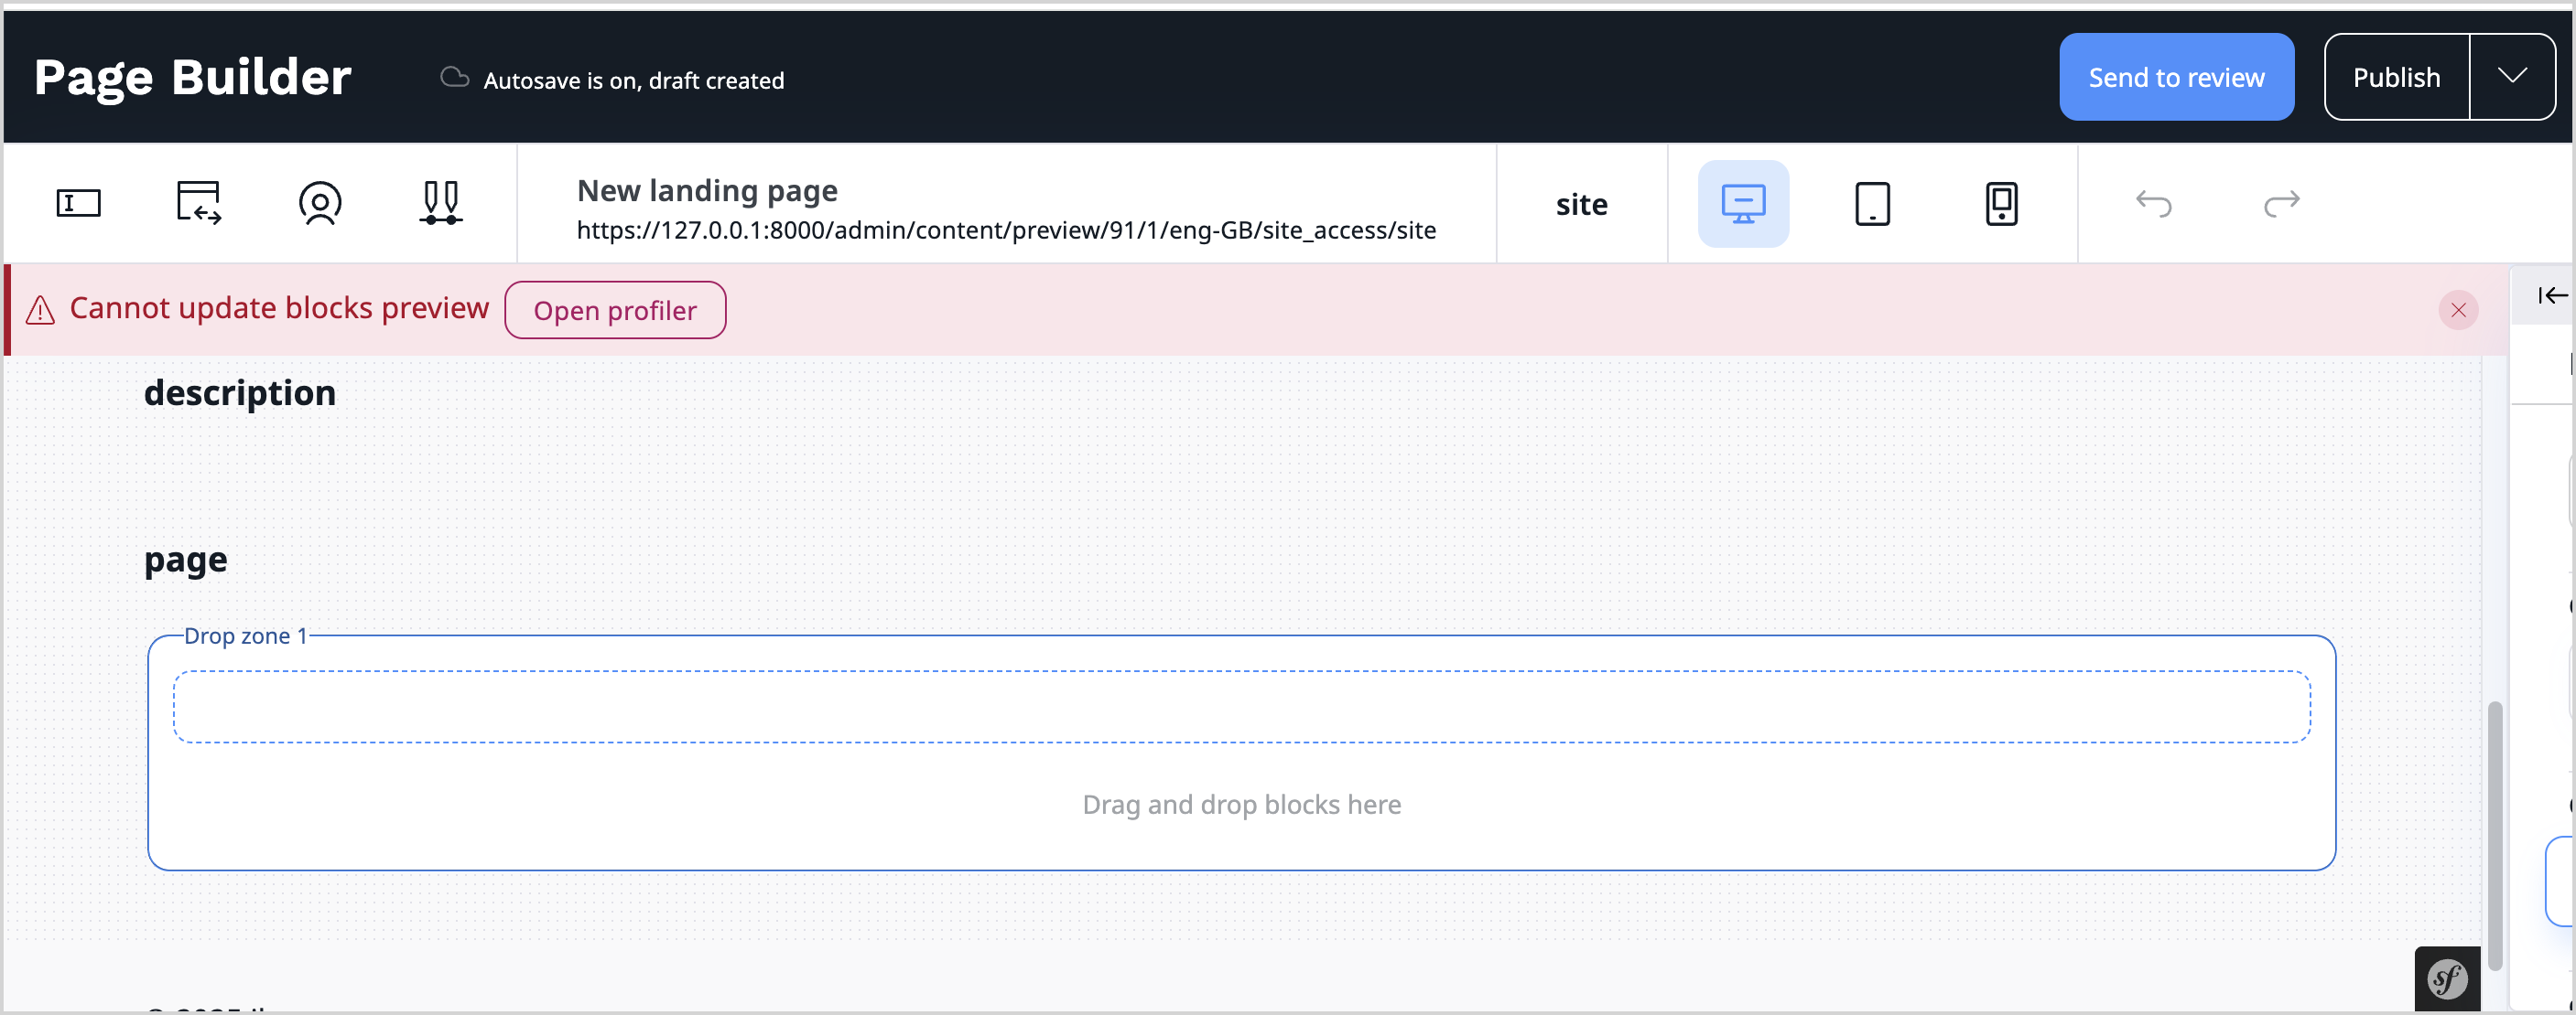Viewport: 2576px width, 1015px height.
Task: Click the redo arrow icon
Action: (x=2283, y=203)
